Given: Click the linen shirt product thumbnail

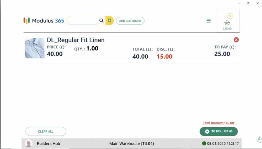Looking at the screenshot, I should [35, 48].
